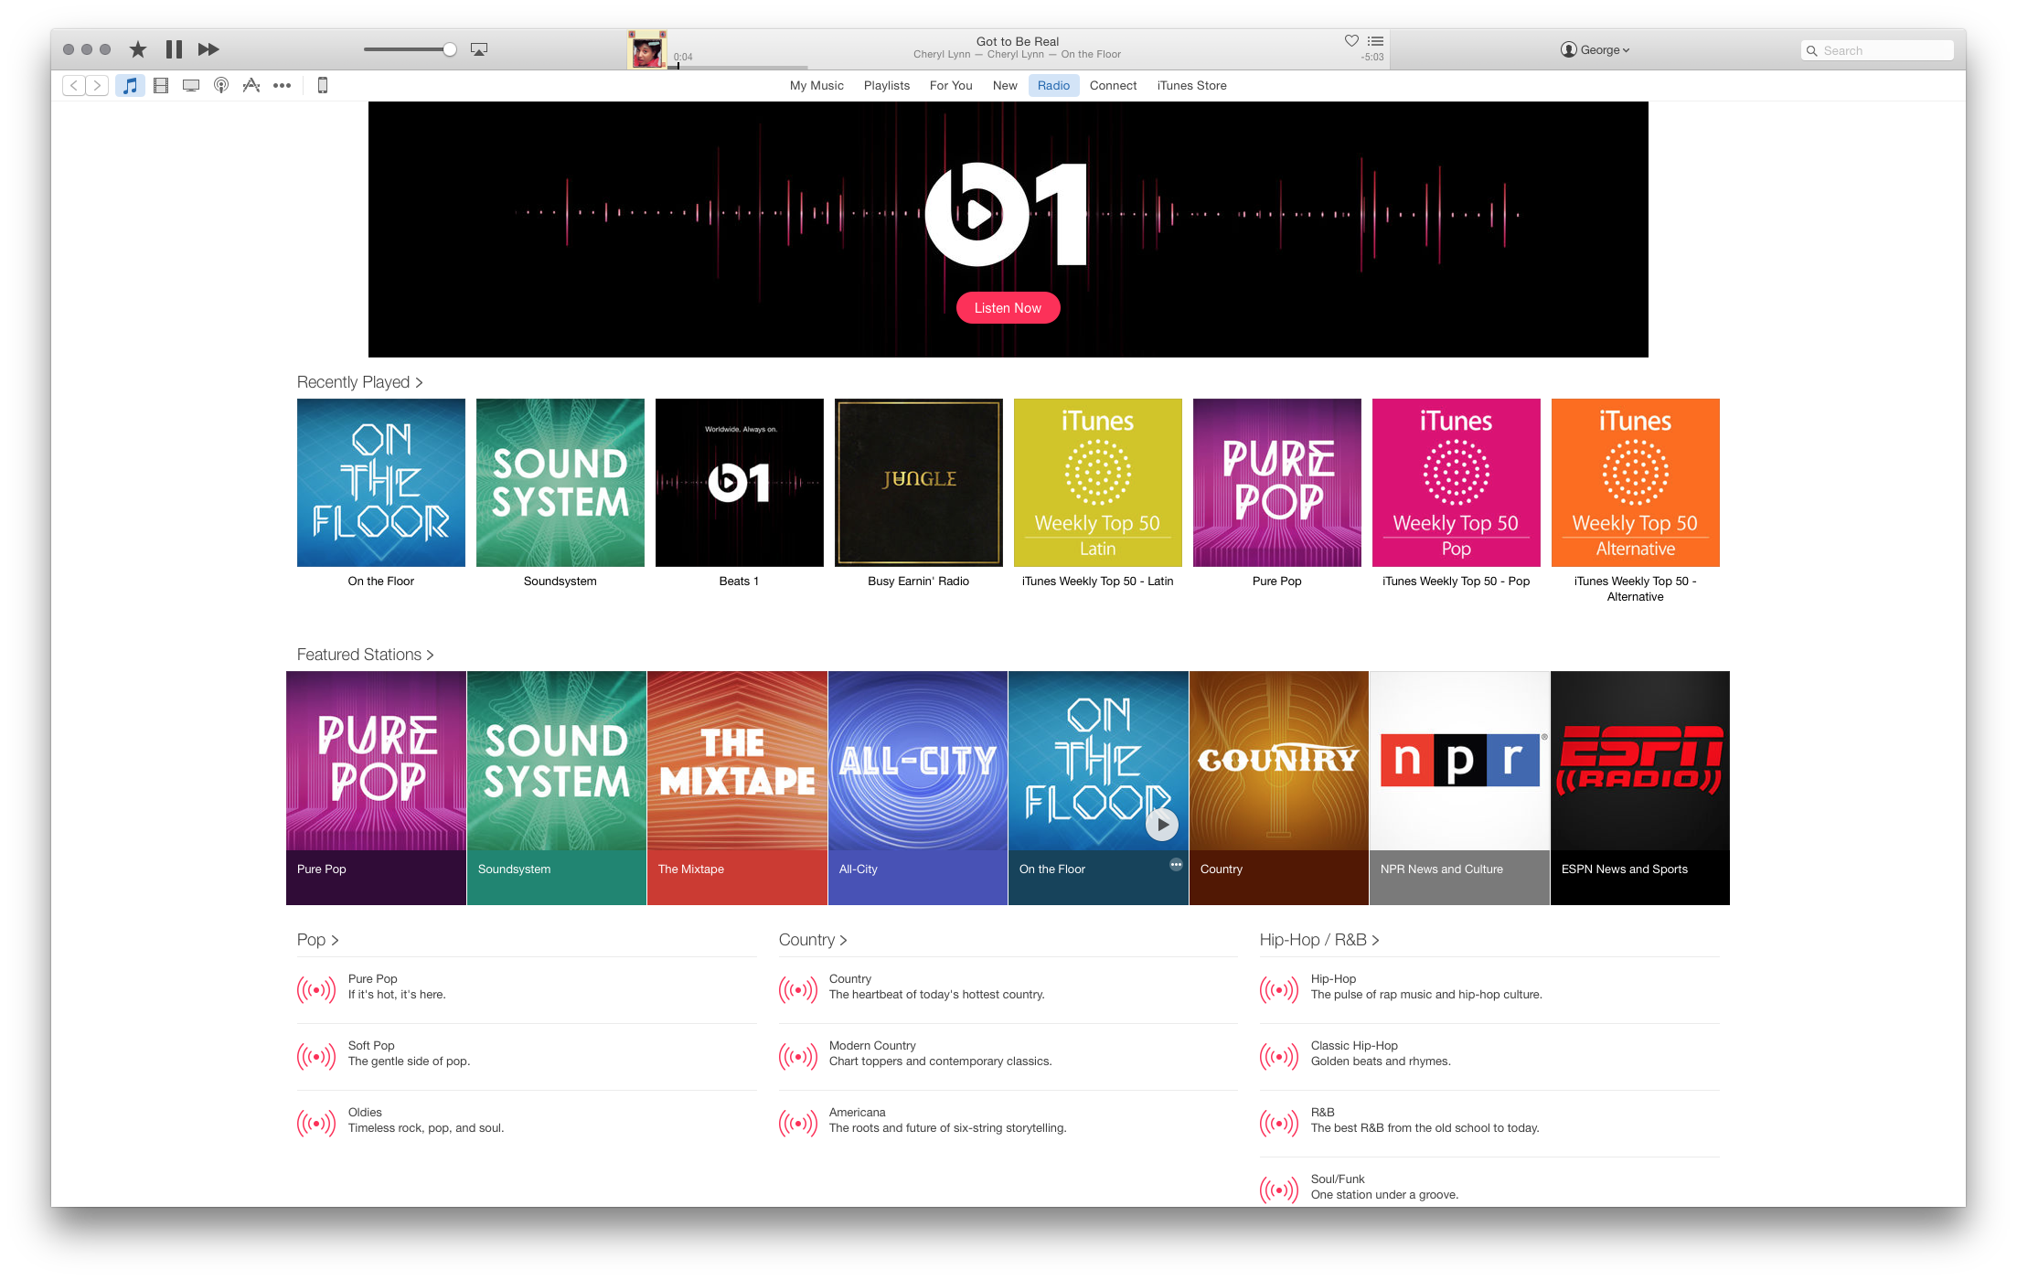The height and width of the screenshot is (1280, 2017).
Task: Open the George account dropdown
Action: [x=1595, y=49]
